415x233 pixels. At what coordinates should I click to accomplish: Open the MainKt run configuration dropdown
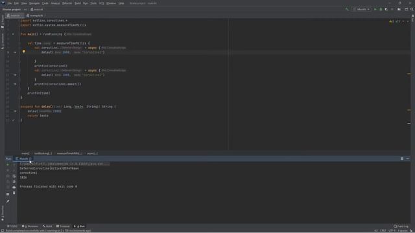pyautogui.click(x=361, y=9)
